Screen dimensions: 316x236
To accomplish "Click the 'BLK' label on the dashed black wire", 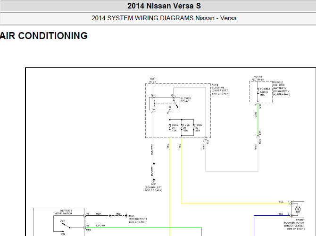I will 119,214.
